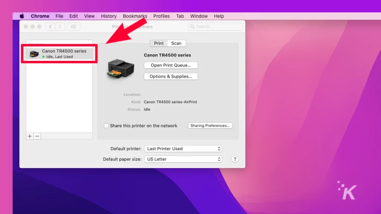Open the Chrome app menu
This screenshot has width=381, height=214.
pyautogui.click(x=40, y=16)
